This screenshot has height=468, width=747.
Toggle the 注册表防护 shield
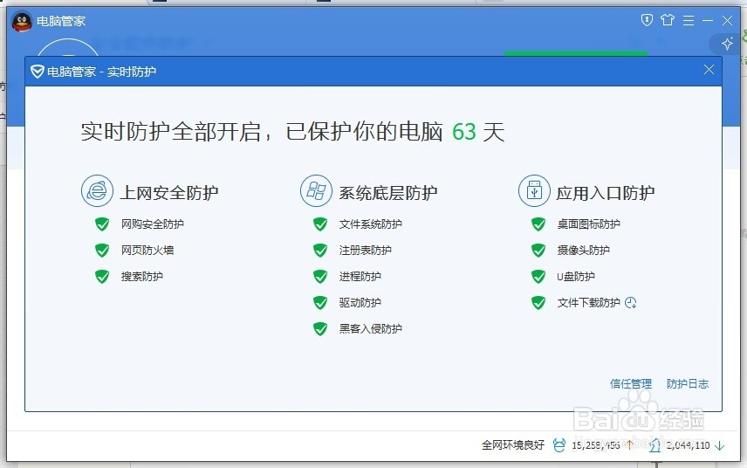pyautogui.click(x=320, y=251)
